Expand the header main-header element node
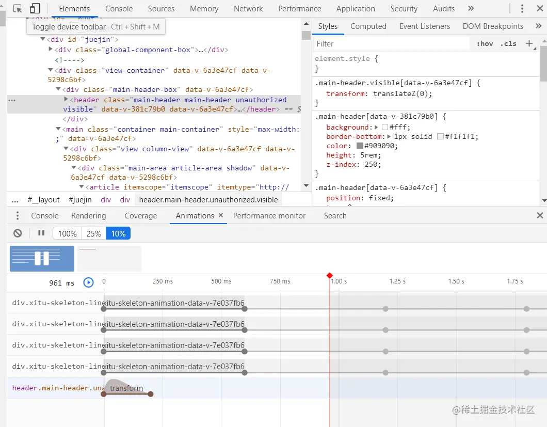This screenshot has height=427, width=547. tap(66, 99)
